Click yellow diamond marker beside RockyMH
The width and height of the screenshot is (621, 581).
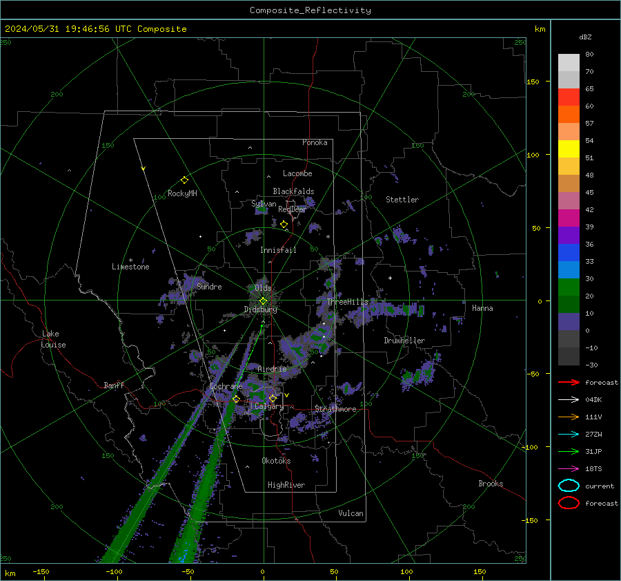click(184, 180)
